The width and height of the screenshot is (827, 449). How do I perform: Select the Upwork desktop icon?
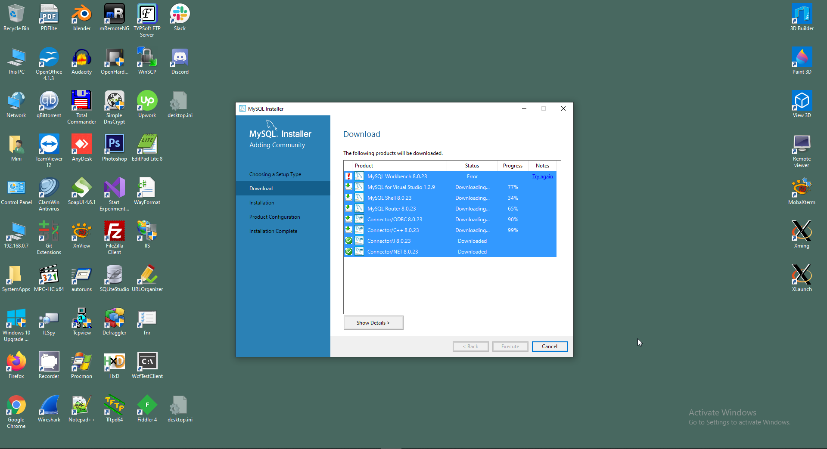(x=147, y=105)
